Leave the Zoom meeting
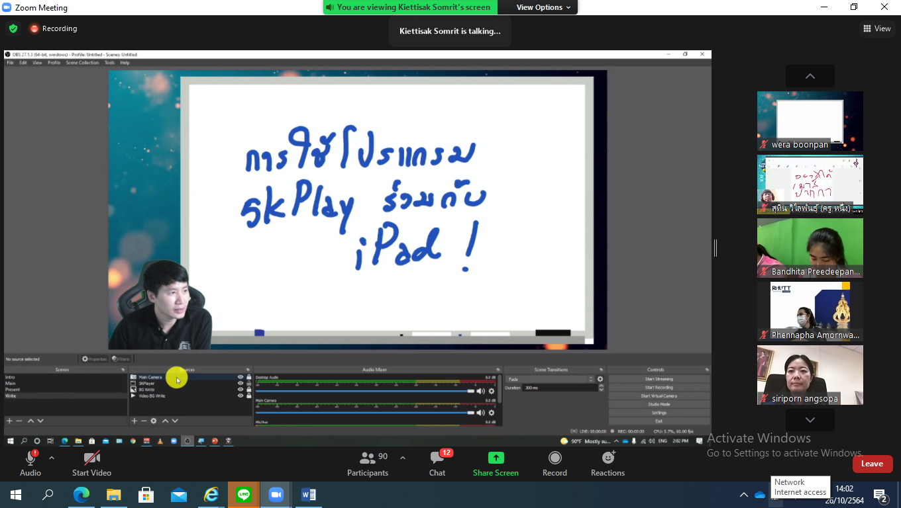 click(x=873, y=464)
